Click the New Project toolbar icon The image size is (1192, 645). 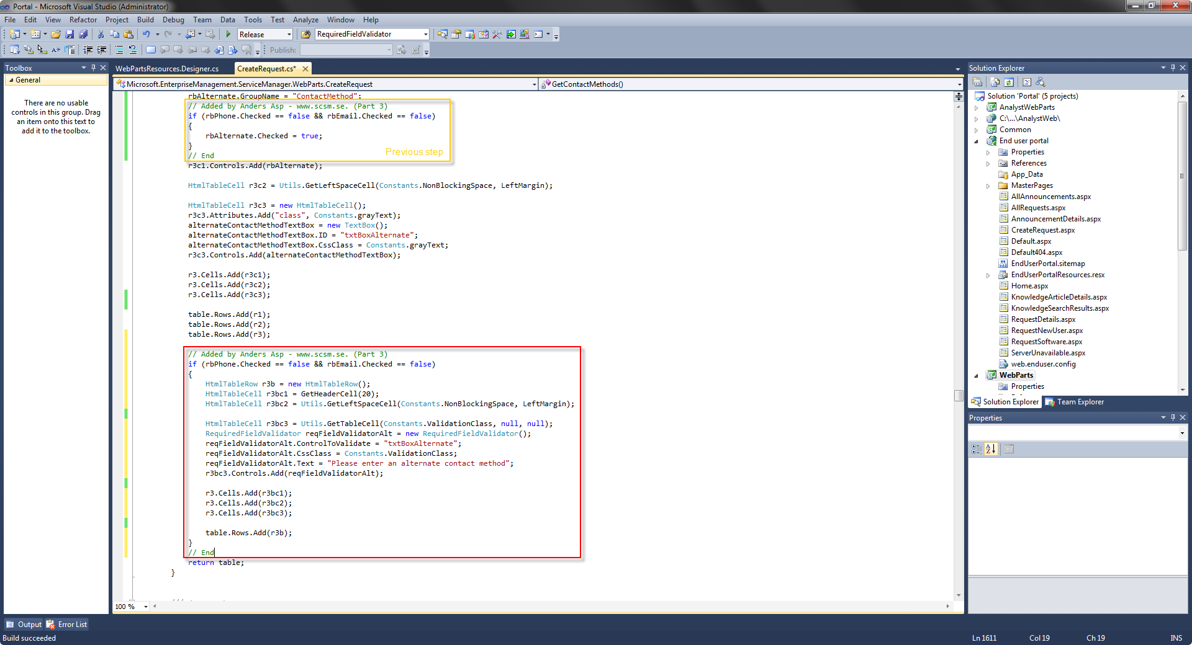15,34
